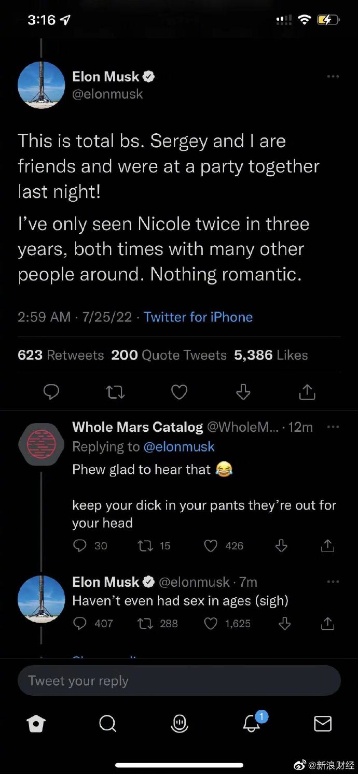The height and width of the screenshot is (774, 358).
Task: Tap the reply icon under main tweet
Action: pos(50,392)
